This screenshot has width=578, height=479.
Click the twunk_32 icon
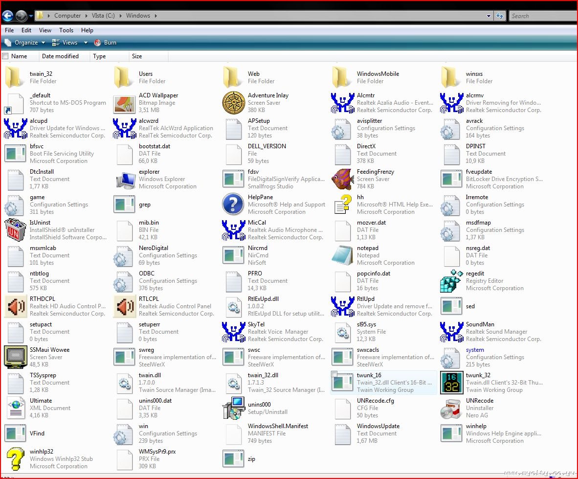451,383
